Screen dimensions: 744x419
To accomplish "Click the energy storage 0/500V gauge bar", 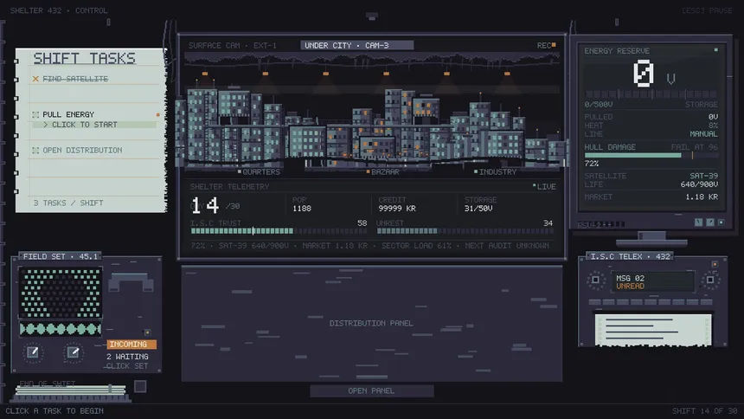I will tap(651, 94).
